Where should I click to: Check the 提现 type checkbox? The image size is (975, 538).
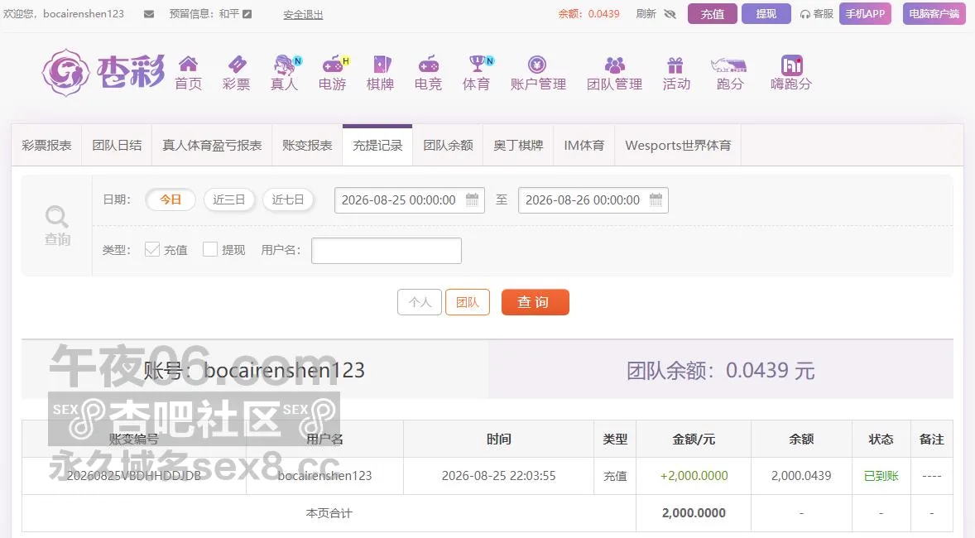pos(210,249)
